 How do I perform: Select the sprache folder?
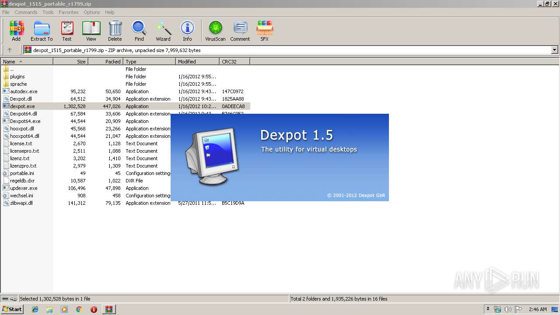[x=18, y=84]
